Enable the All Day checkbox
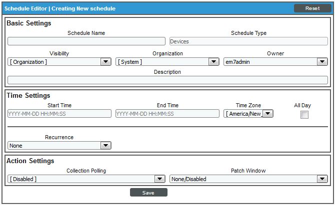 point(304,115)
